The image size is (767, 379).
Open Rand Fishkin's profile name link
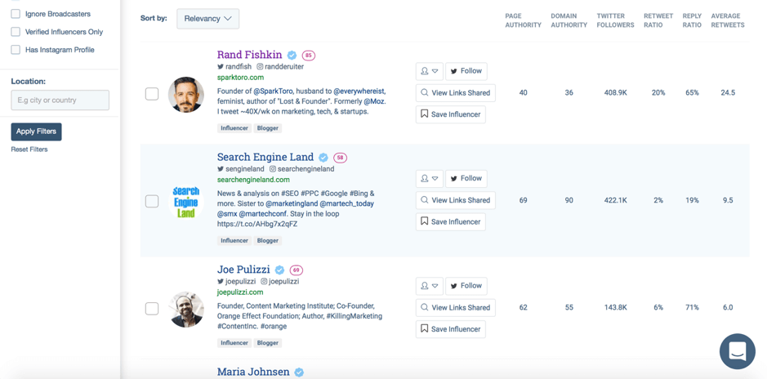click(x=249, y=55)
